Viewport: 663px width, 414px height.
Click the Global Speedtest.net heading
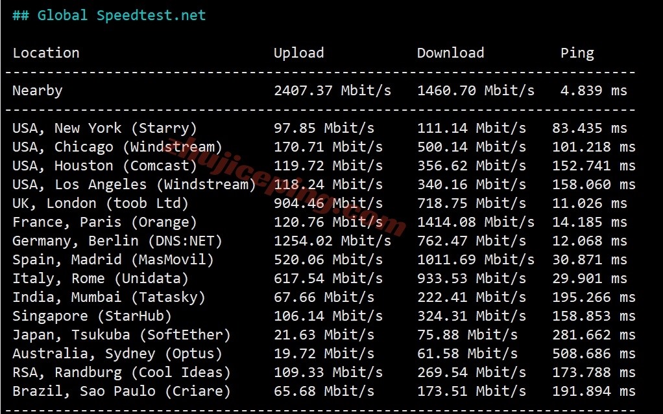click(109, 15)
